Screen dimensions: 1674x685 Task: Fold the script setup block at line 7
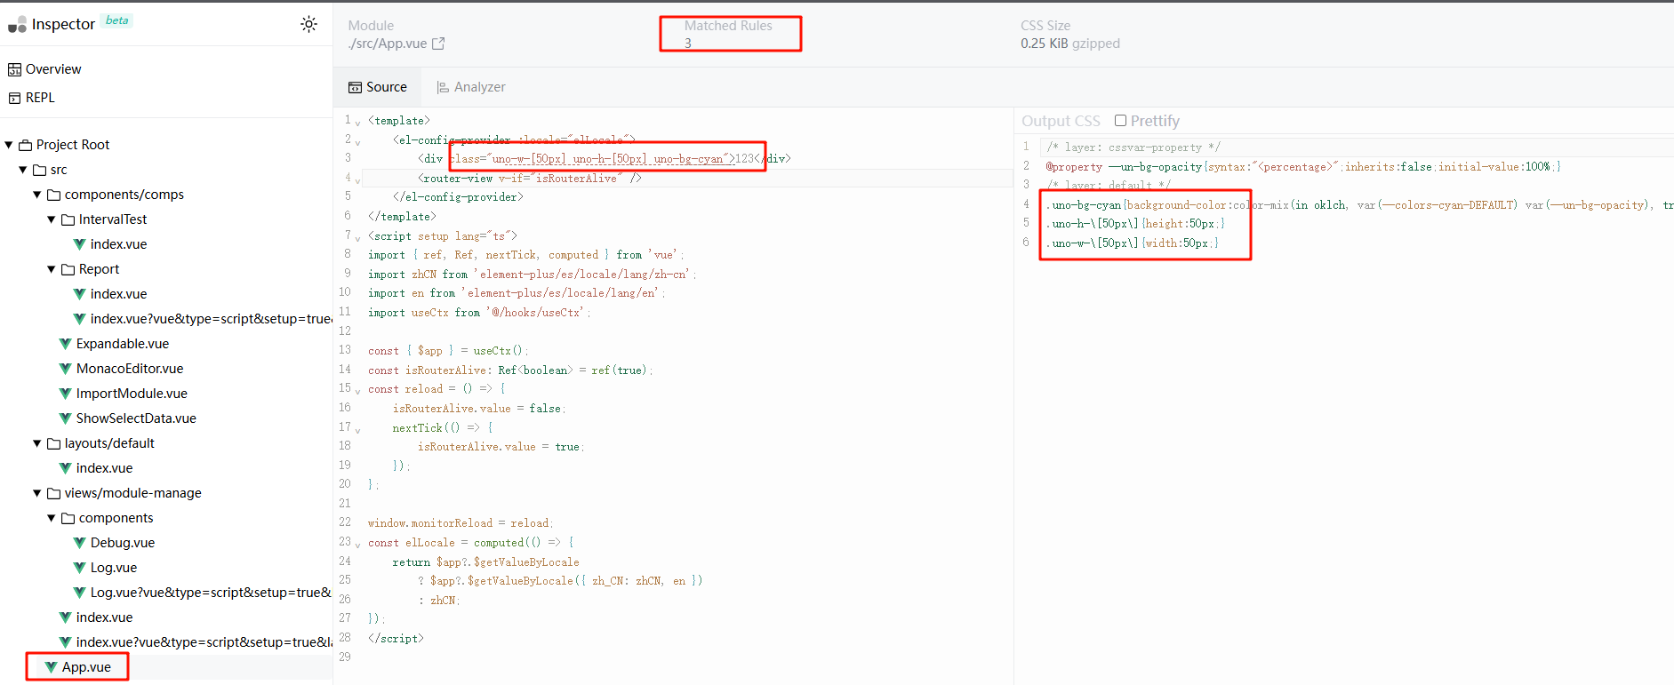point(357,237)
